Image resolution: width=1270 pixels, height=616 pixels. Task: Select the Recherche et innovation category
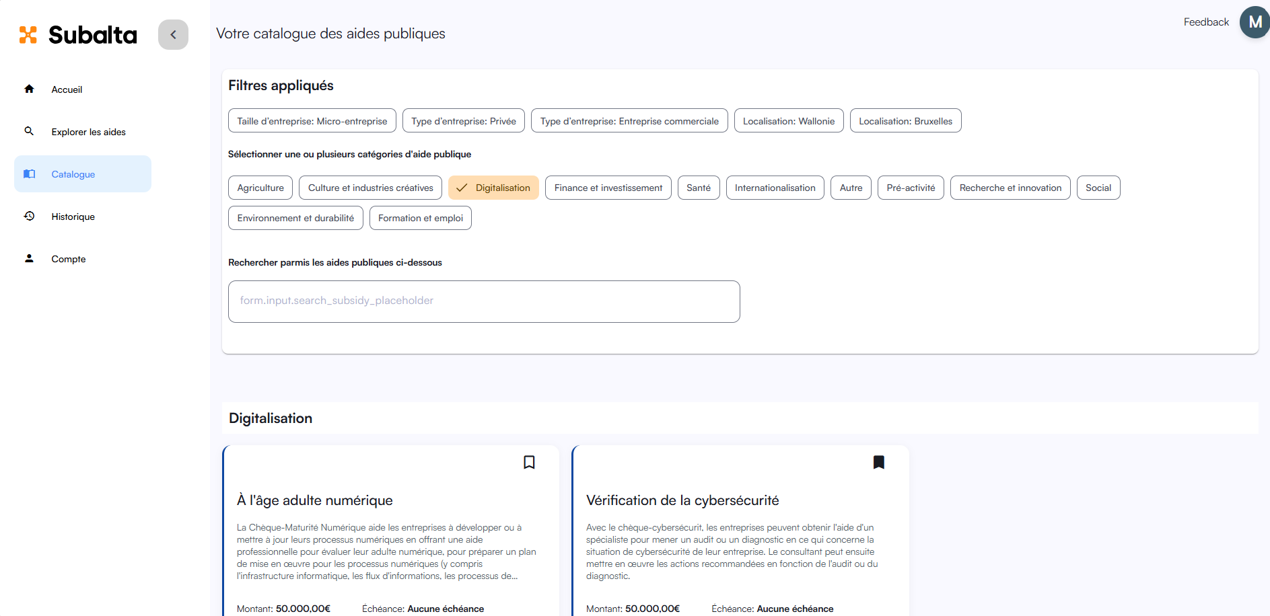1010,188
